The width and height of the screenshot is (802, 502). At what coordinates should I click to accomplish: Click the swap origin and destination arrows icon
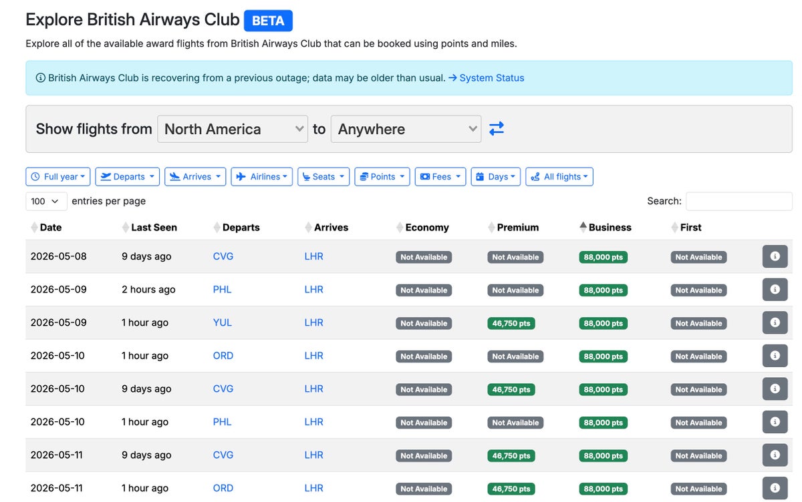(x=496, y=128)
